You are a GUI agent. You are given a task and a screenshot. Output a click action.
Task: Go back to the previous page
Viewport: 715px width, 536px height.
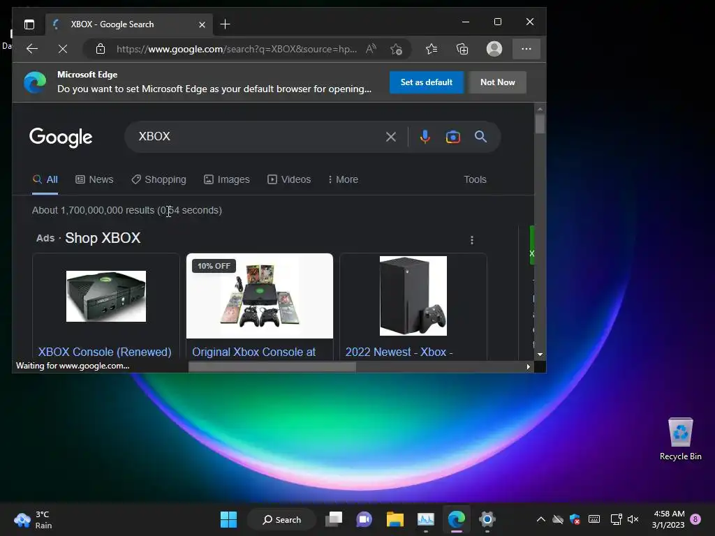click(x=32, y=49)
